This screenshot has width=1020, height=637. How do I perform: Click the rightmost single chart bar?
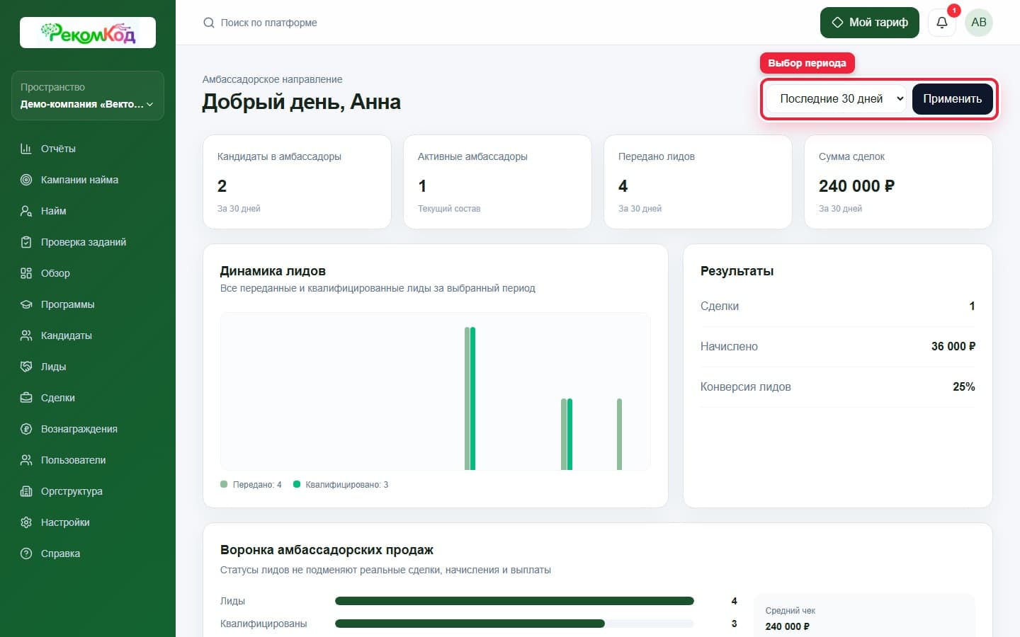tap(619, 434)
